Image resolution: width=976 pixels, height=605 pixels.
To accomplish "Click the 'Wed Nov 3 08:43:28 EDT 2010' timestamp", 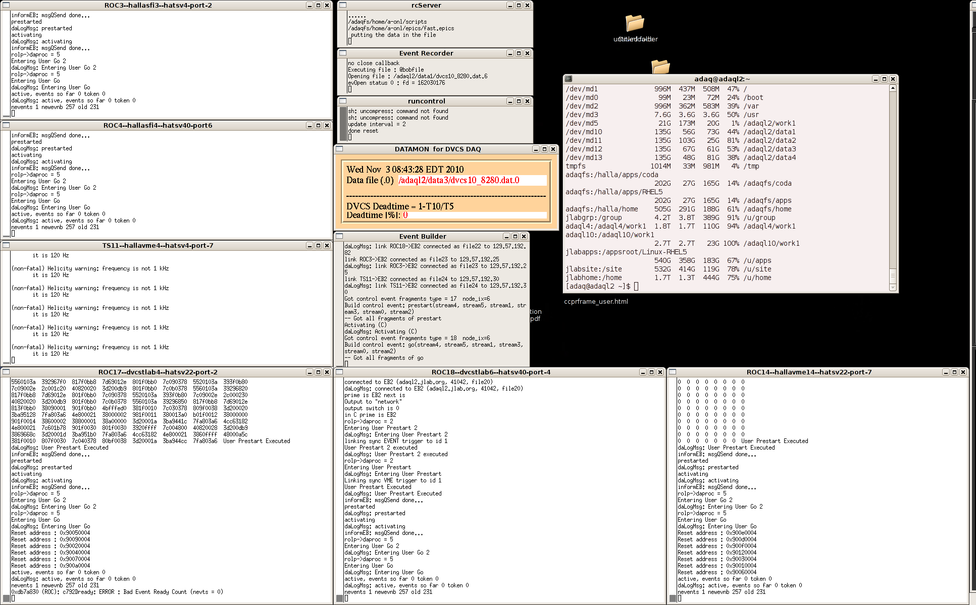I will tap(405, 170).
